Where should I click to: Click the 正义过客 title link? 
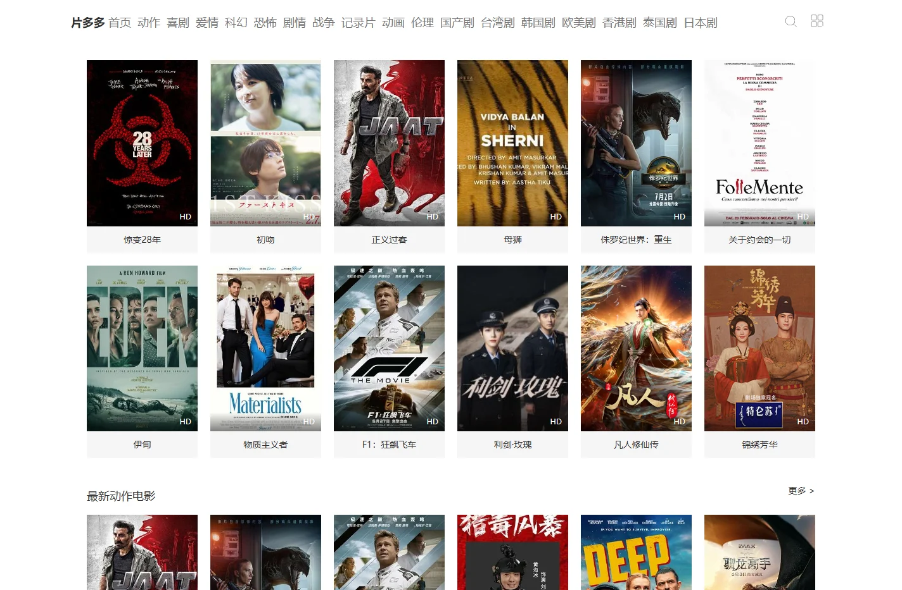tap(389, 240)
